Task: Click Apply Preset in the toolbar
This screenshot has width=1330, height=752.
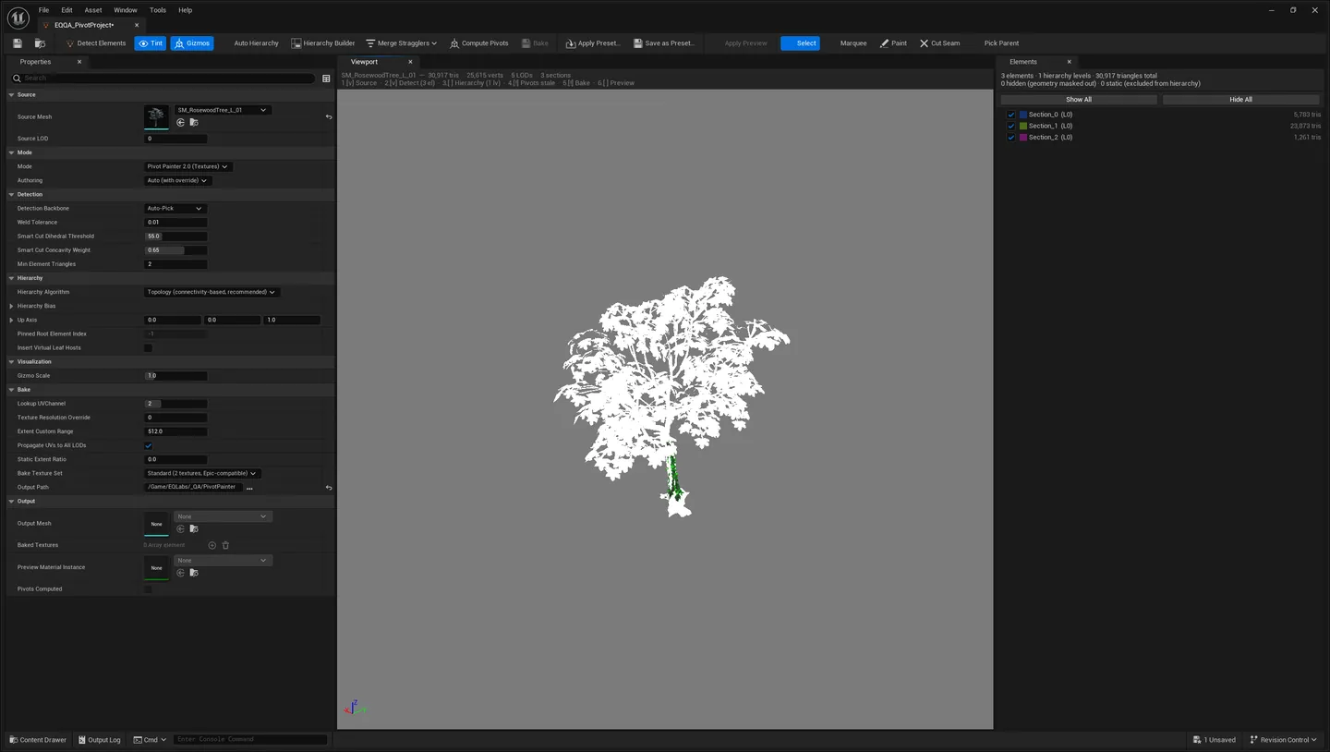Action: [x=592, y=43]
